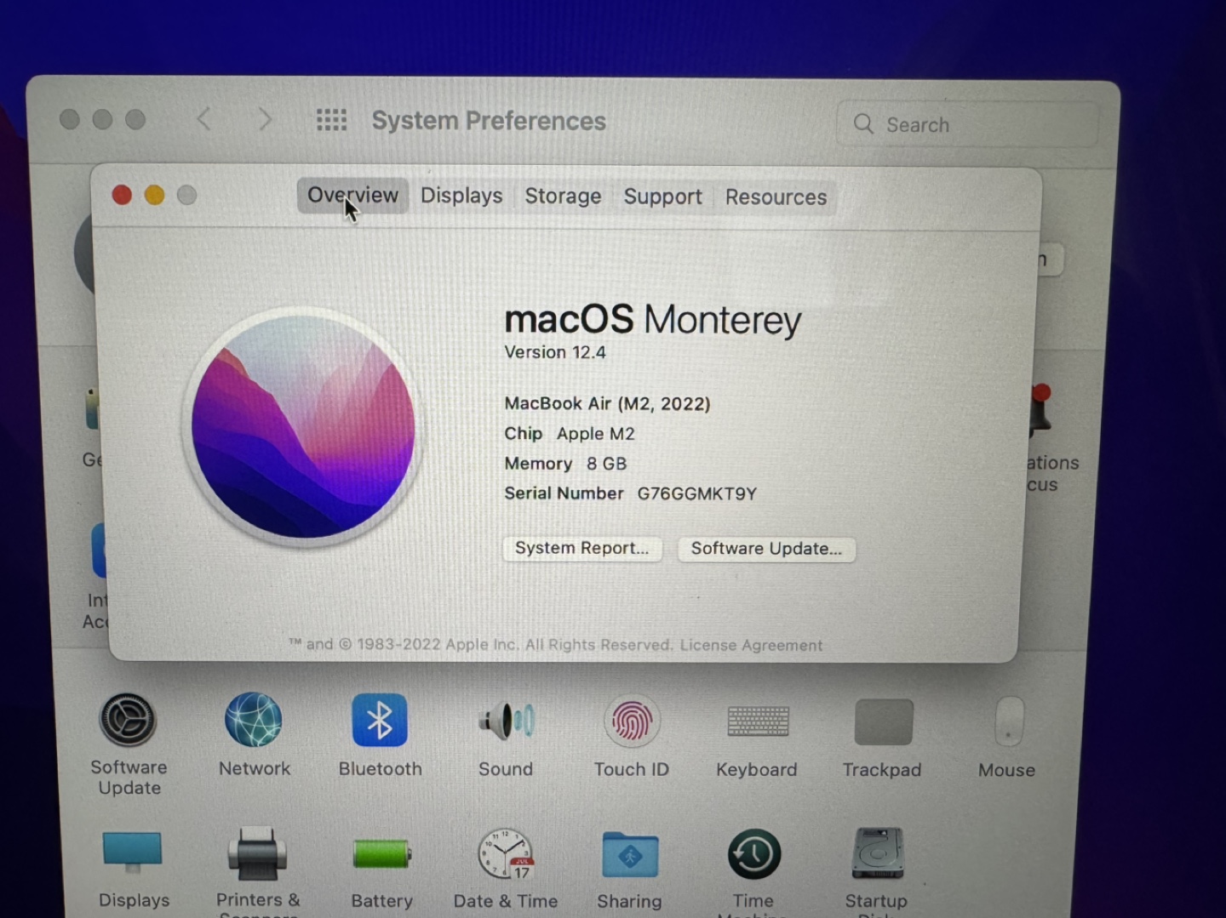Open Touch ID preferences pane
Image resolution: width=1226 pixels, height=918 pixels.
tap(632, 721)
